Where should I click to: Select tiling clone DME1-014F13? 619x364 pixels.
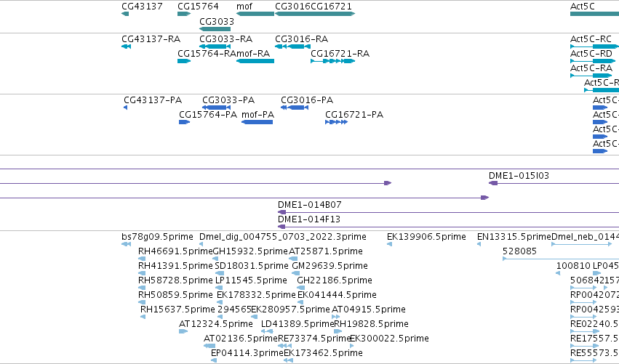point(449,227)
